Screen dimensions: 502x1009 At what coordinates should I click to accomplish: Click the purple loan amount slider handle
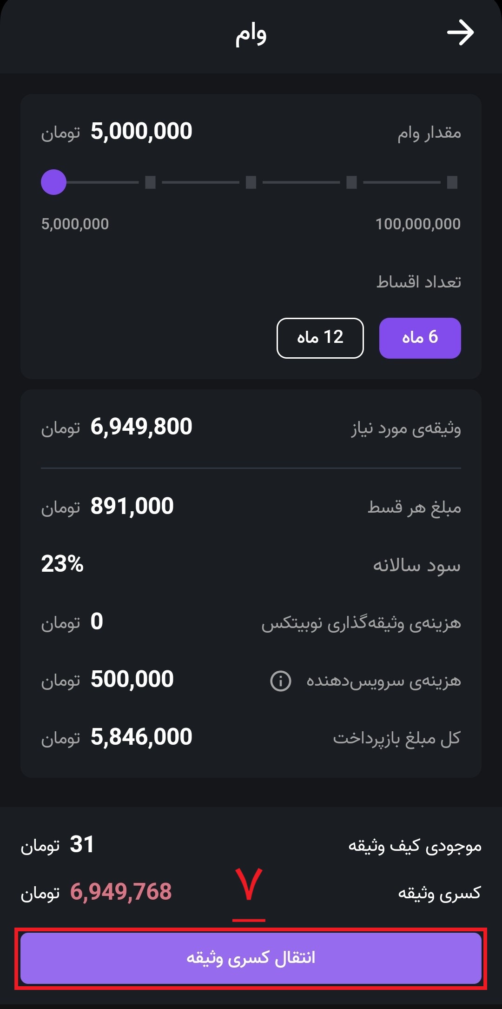tap(53, 182)
